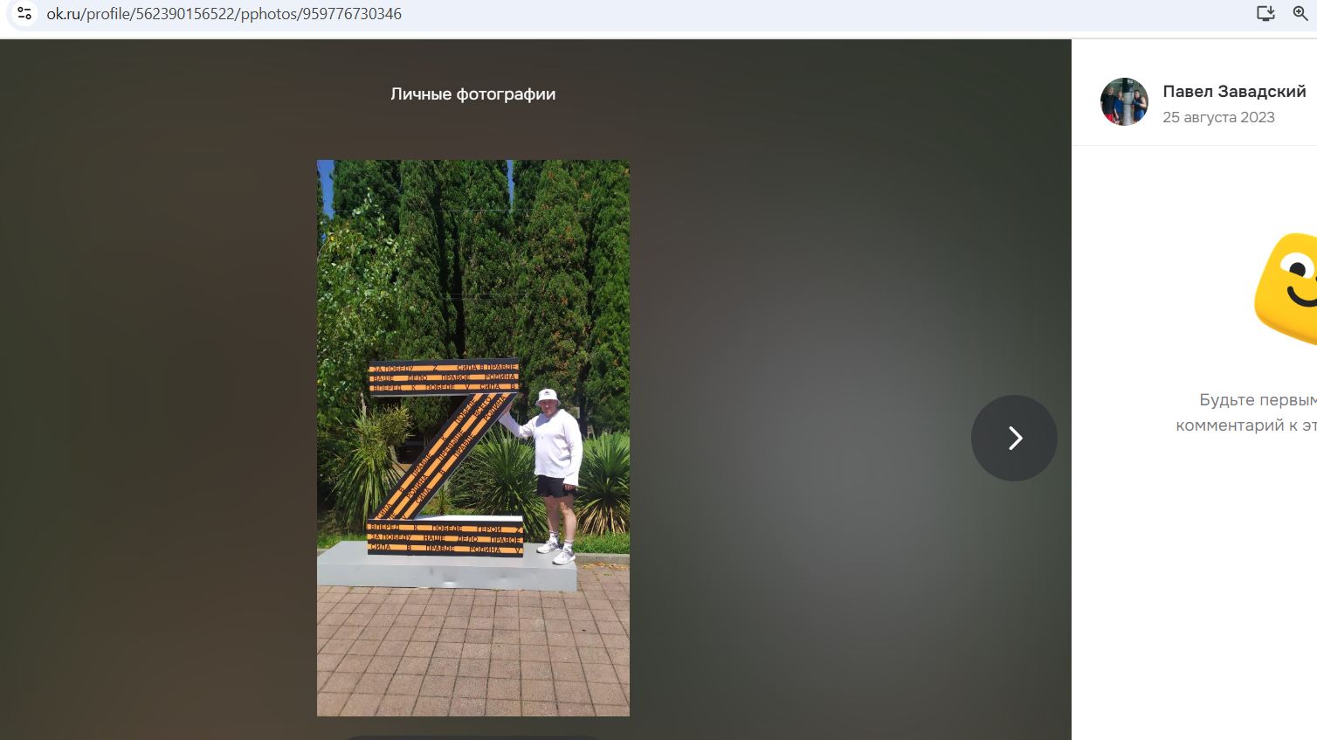Click the комментарий к text line
Screen dimensions: 1317x740
coord(1246,425)
